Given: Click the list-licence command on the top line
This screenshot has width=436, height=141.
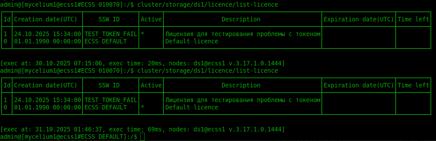Looking at the screenshot, I should coord(208,5).
